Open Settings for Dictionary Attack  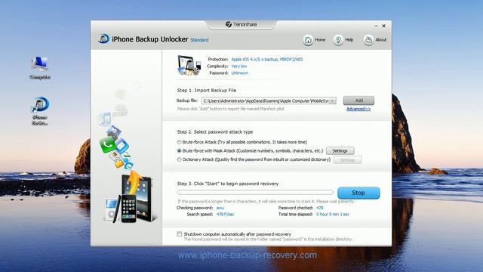tap(347, 160)
